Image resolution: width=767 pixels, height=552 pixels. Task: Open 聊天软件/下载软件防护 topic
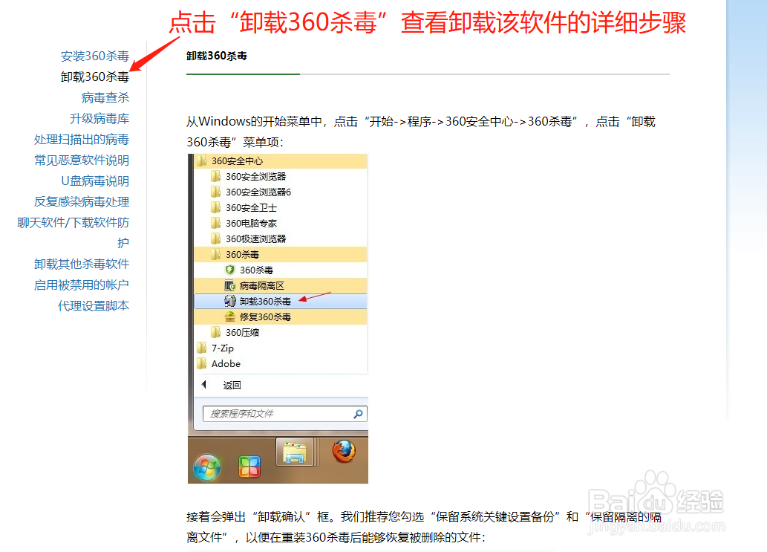[74, 233]
